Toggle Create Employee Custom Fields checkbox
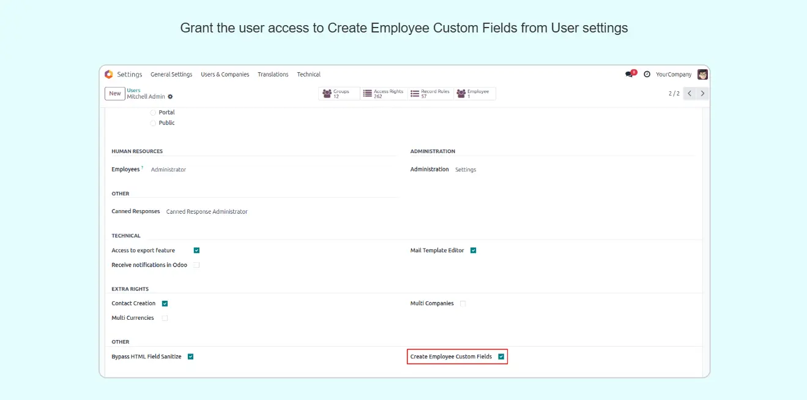 pos(501,357)
